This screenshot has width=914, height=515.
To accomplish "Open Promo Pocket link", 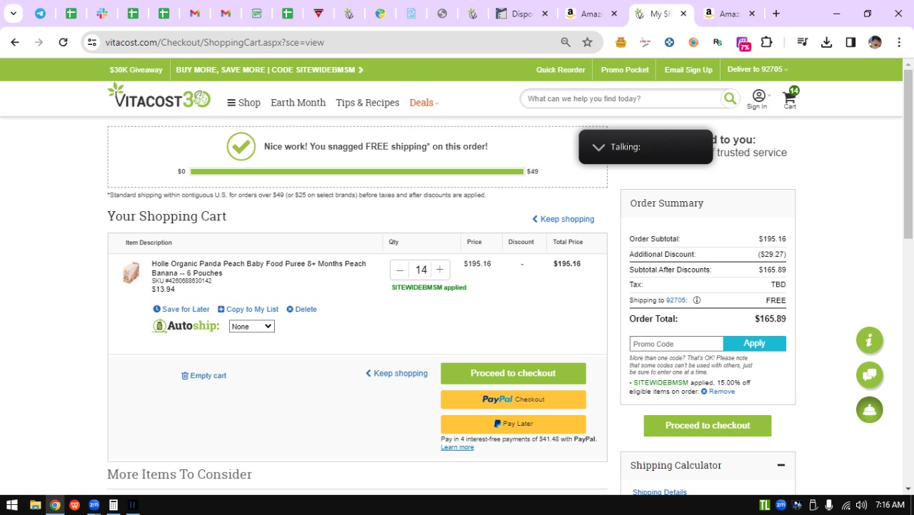I will [x=625, y=70].
